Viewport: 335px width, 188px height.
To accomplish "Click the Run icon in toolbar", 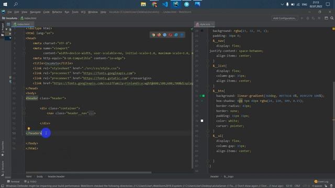I will click(302, 18).
